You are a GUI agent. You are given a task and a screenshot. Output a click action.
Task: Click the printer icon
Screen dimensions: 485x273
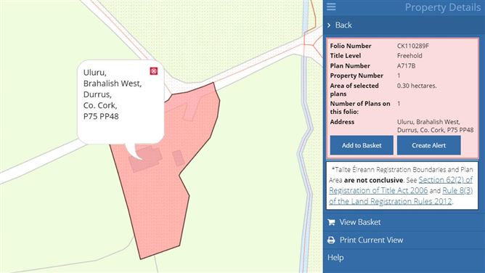pos(331,240)
